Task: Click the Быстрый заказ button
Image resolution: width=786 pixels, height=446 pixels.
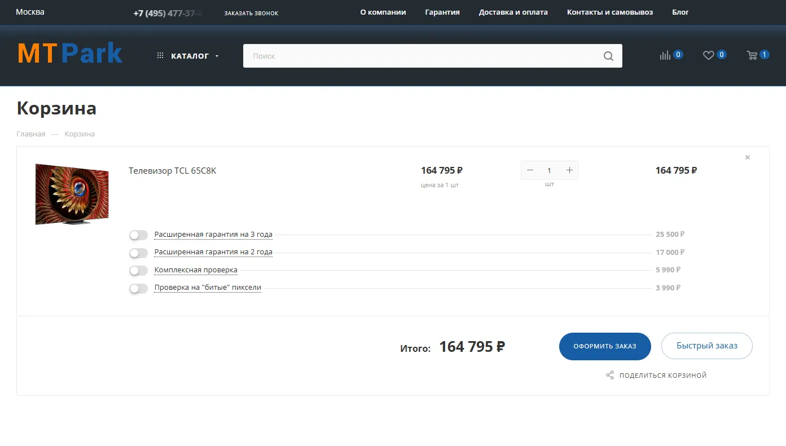Action: click(x=706, y=346)
